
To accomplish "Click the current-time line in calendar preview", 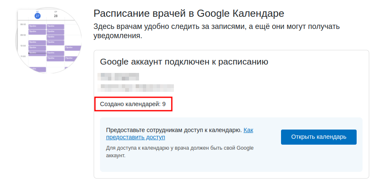I will (37, 53).
